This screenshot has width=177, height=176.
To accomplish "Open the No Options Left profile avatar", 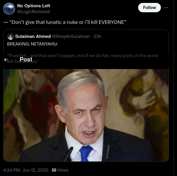I will pos(9,9).
